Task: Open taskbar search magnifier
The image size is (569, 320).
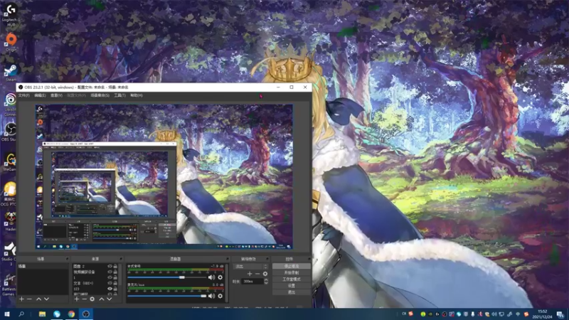Action: click(x=21, y=314)
